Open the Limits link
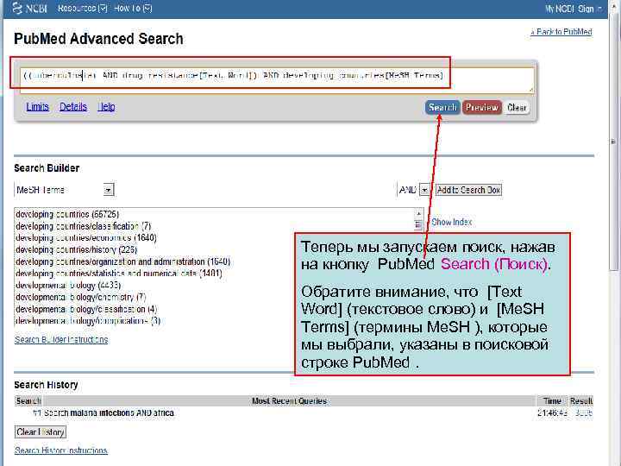The width and height of the screenshot is (621, 466). pos(38,107)
